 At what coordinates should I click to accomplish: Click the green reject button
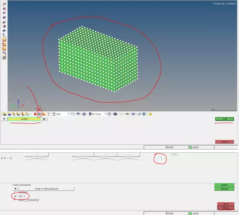coord(224,185)
